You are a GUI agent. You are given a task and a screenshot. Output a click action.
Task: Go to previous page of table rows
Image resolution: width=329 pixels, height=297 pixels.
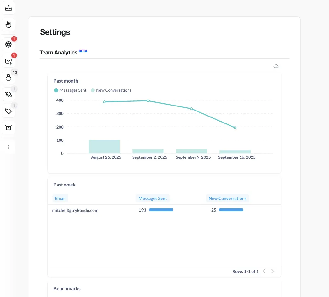(x=264, y=271)
